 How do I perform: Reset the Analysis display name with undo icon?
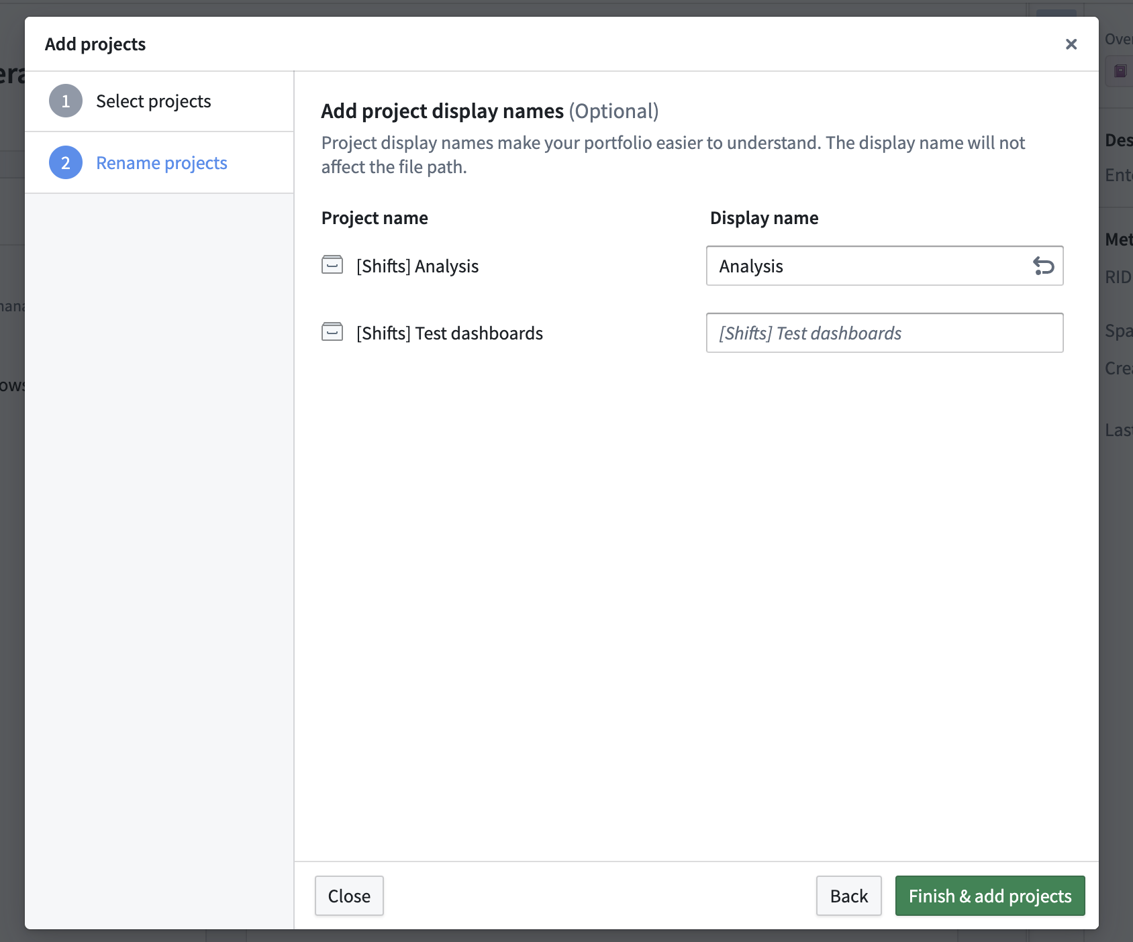(x=1043, y=266)
